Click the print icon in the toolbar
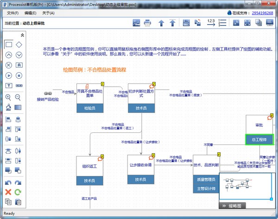Screen dimensions: 278x219 point(147,23)
